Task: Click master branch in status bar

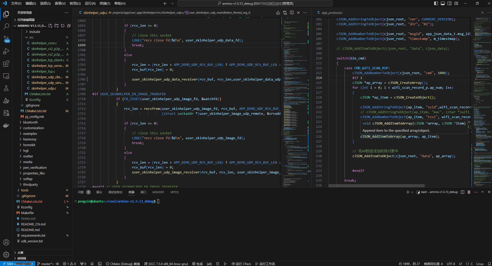Action: click(x=46, y=264)
